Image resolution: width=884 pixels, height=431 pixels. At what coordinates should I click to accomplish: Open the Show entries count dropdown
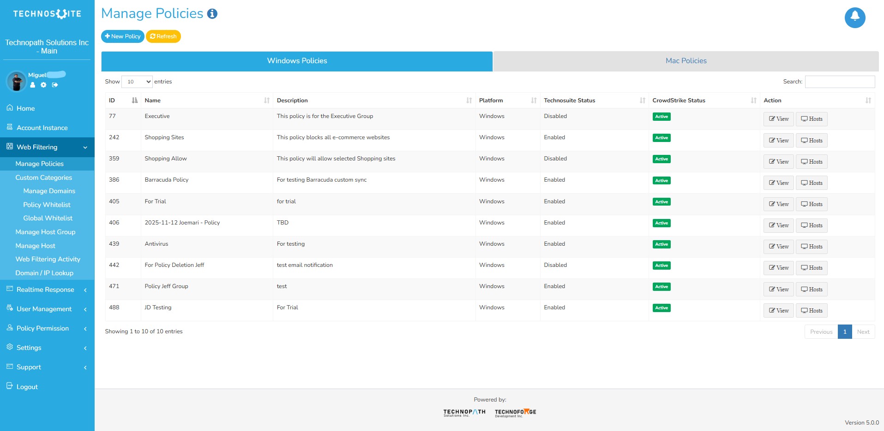click(137, 82)
